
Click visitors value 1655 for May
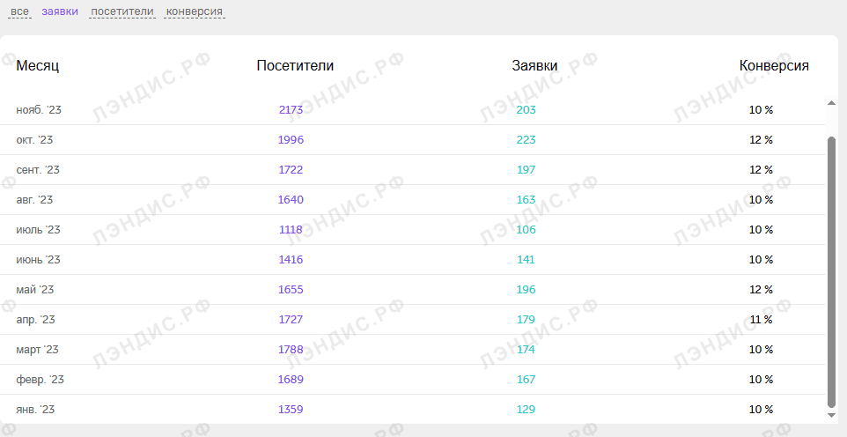[x=291, y=290]
